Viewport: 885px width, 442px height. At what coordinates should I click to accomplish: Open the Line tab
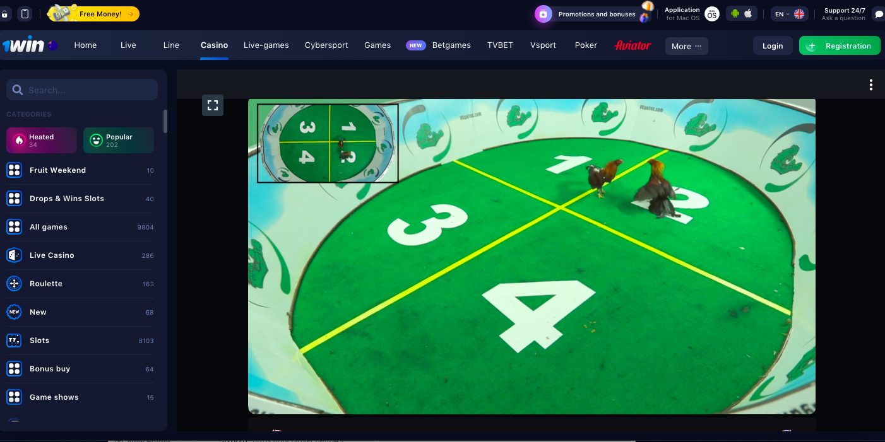(x=171, y=45)
